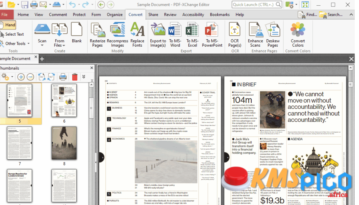Activate the Hand tool
Screen dimensions: 359x205
click(8, 25)
